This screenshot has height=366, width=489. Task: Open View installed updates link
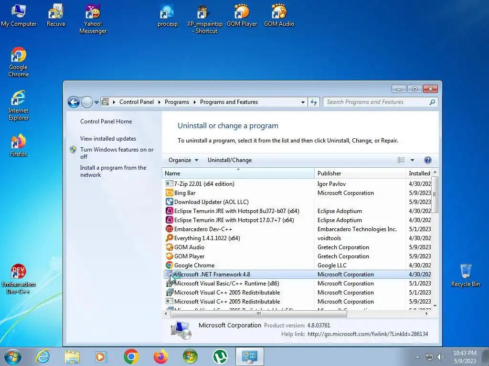pos(108,139)
